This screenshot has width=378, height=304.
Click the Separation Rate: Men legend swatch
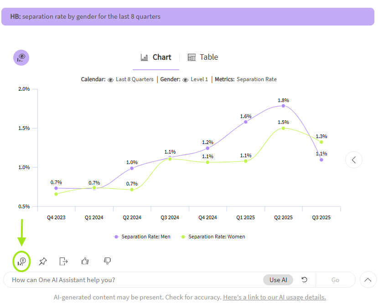[x=117, y=237]
